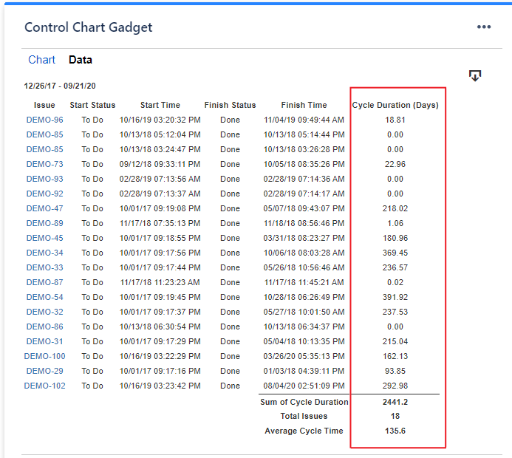Open issue DEMO-45 link
512x458 pixels.
pyautogui.click(x=45, y=238)
